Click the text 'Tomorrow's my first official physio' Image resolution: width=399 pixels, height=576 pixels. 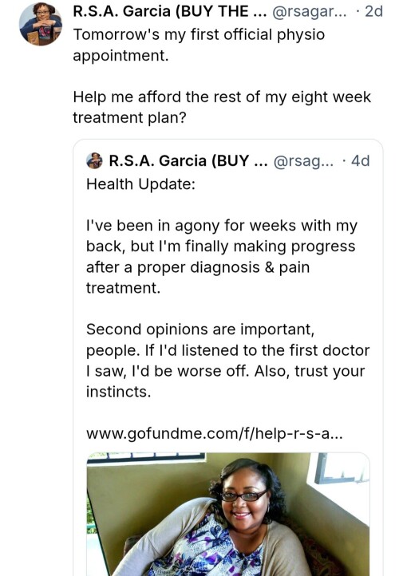(199, 35)
